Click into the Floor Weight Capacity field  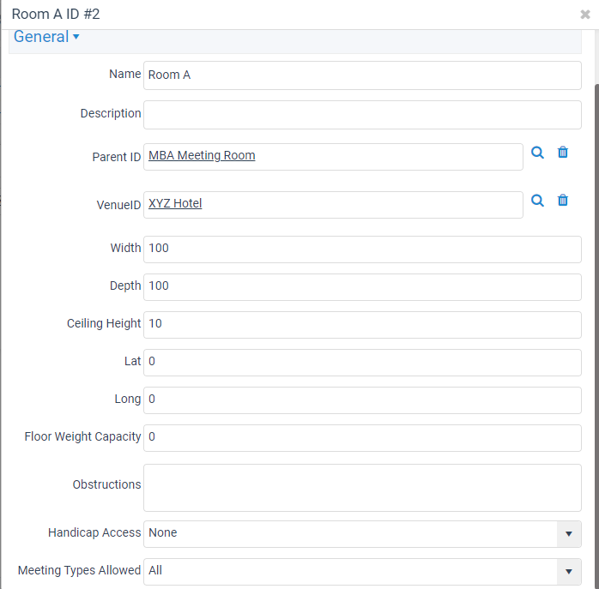click(x=362, y=438)
